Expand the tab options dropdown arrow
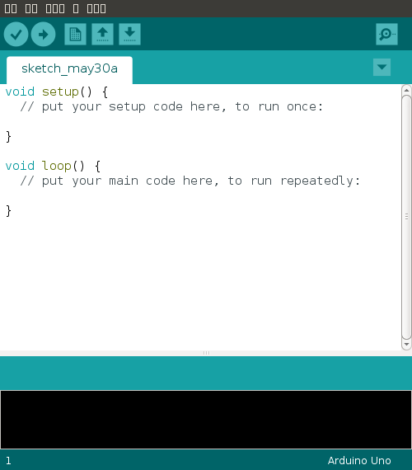The width and height of the screenshot is (412, 470). (382, 67)
